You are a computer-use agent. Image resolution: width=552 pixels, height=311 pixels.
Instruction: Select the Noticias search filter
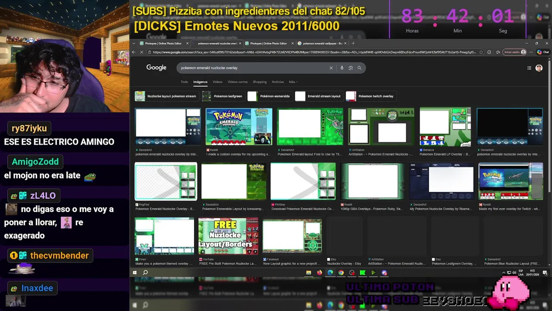point(278,82)
